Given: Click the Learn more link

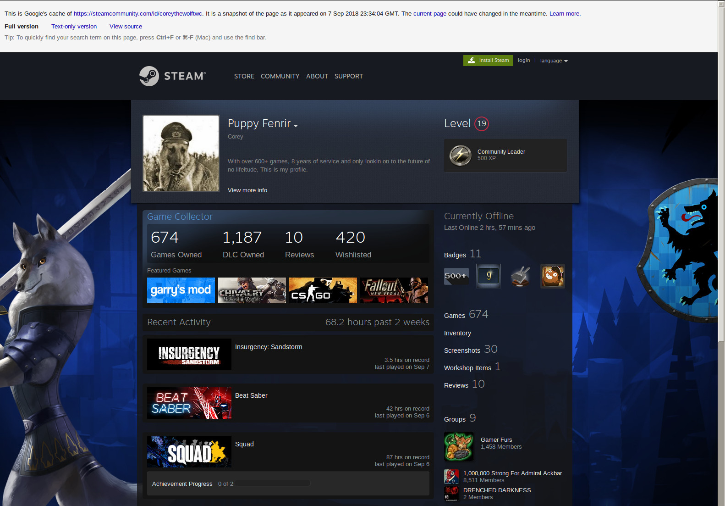Looking at the screenshot, I should tap(564, 13).
